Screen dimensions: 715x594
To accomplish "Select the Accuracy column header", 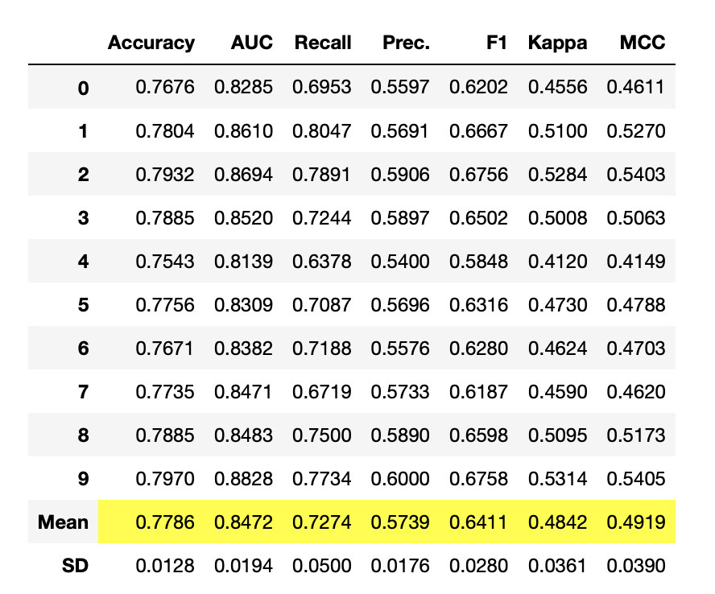I will pyautogui.click(x=151, y=43).
